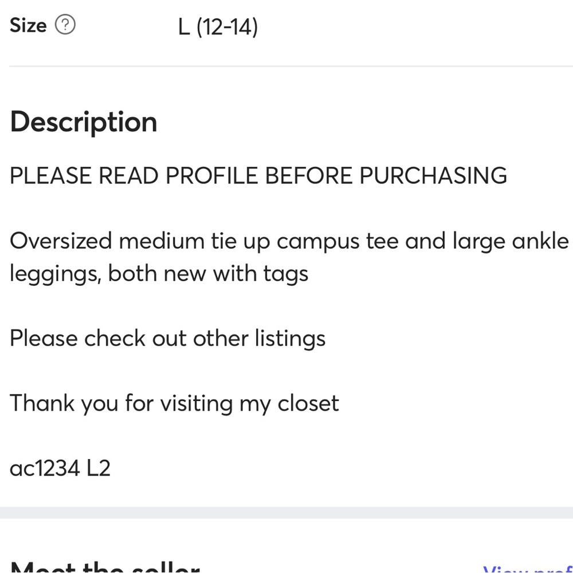Click the Meet the seller heading

105,567
